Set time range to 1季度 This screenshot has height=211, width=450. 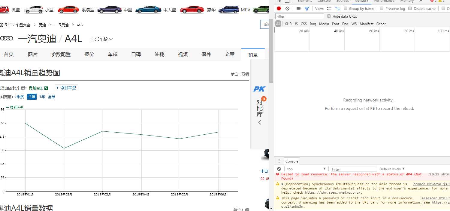(x=20, y=97)
